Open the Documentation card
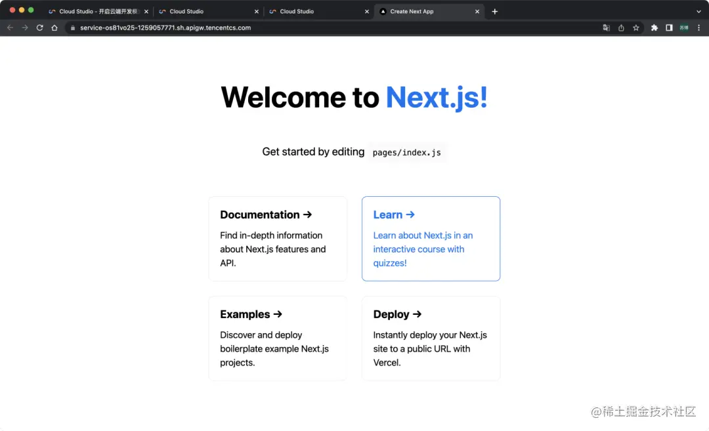Screen dimensions: 709x431 [x=278, y=239]
